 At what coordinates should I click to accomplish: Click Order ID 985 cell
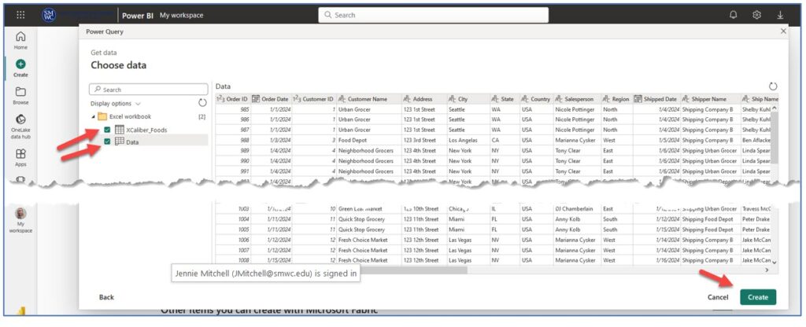pos(233,109)
